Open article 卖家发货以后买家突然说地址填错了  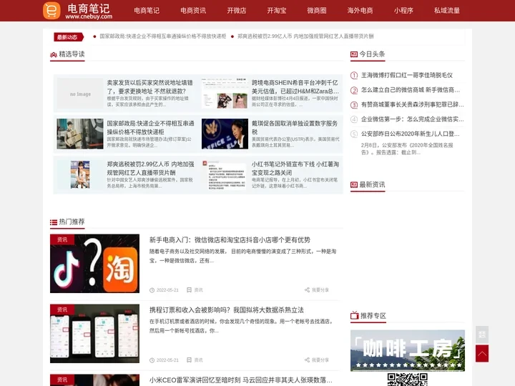[149, 87]
